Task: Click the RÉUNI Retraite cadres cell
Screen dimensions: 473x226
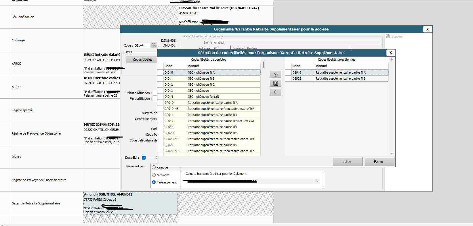Action: (x=102, y=87)
